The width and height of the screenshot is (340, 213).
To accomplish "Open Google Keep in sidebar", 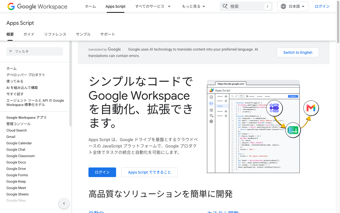I will pos(16,181).
